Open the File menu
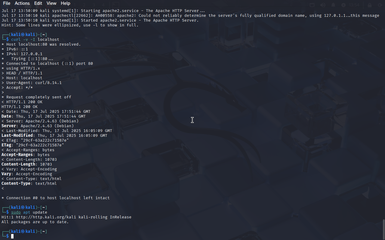 coord(6,3)
